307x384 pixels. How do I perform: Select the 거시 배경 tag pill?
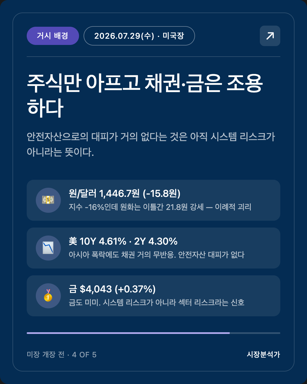pyautogui.click(x=53, y=36)
